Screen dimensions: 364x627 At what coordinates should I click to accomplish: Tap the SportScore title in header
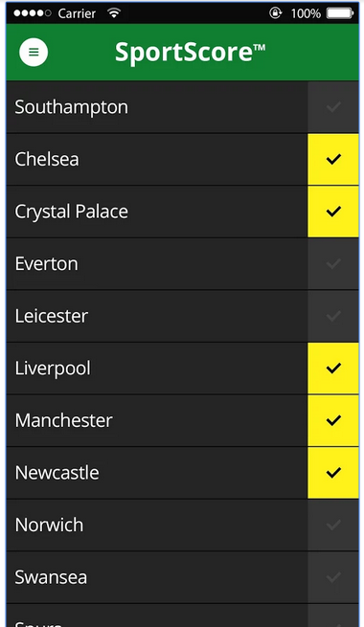(190, 53)
